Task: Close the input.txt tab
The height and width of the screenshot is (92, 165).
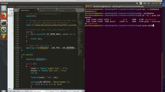Action: [73, 10]
